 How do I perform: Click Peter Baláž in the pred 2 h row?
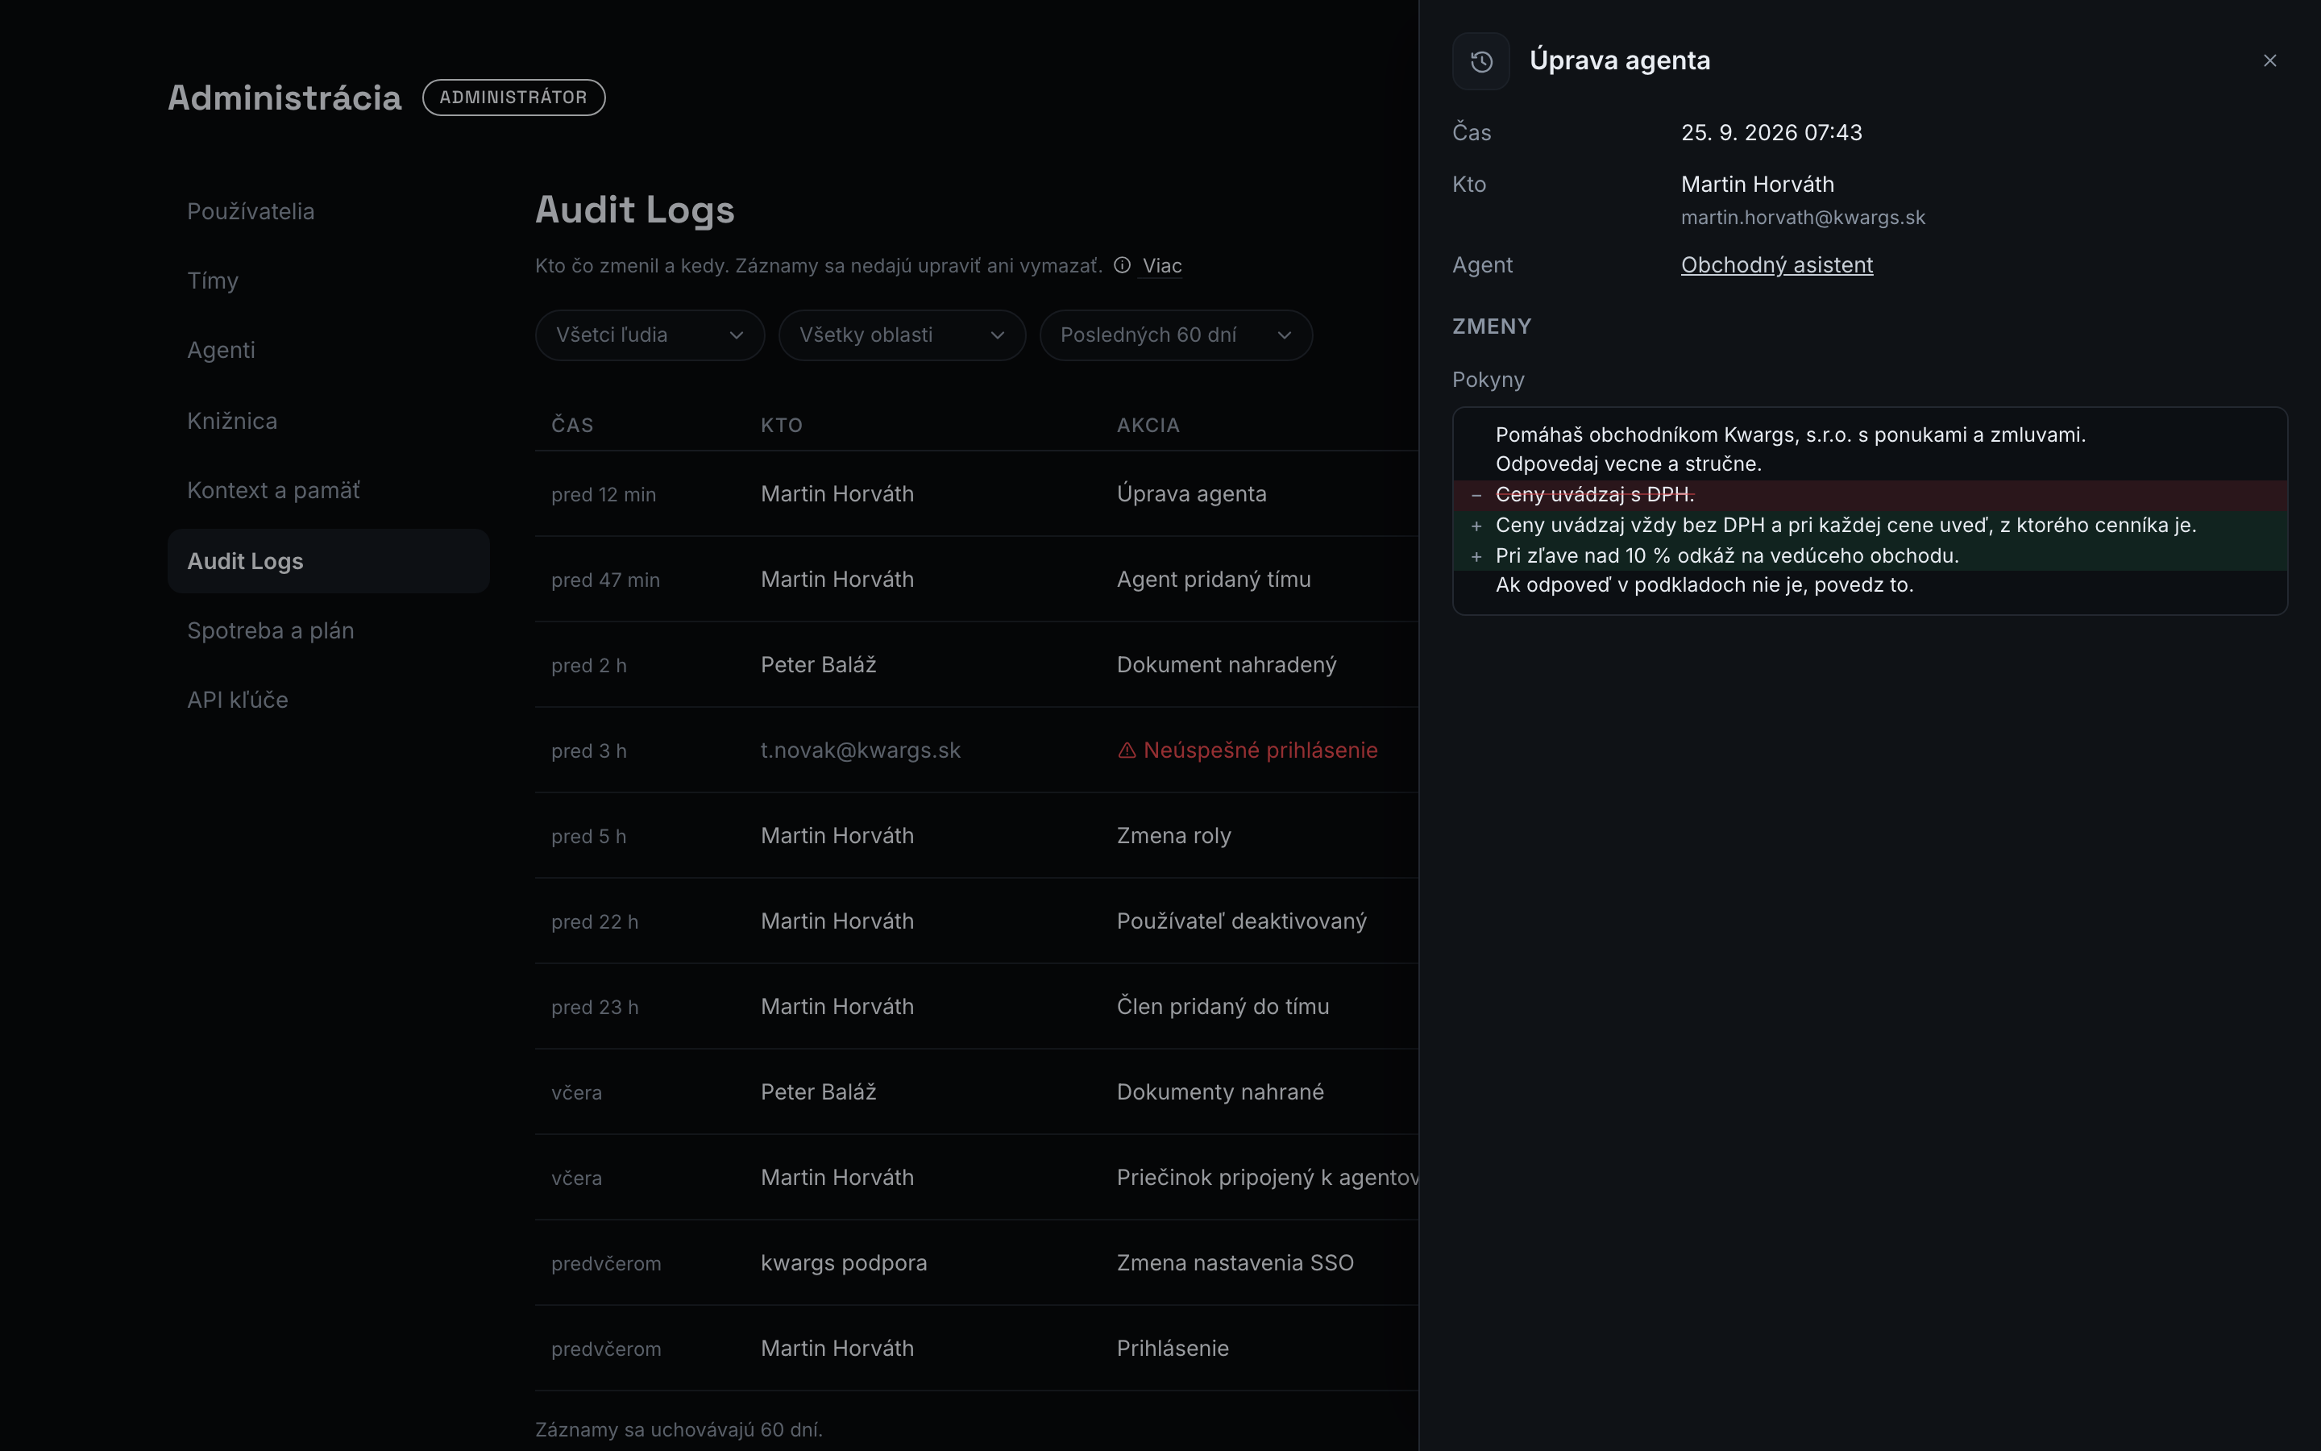(818, 665)
